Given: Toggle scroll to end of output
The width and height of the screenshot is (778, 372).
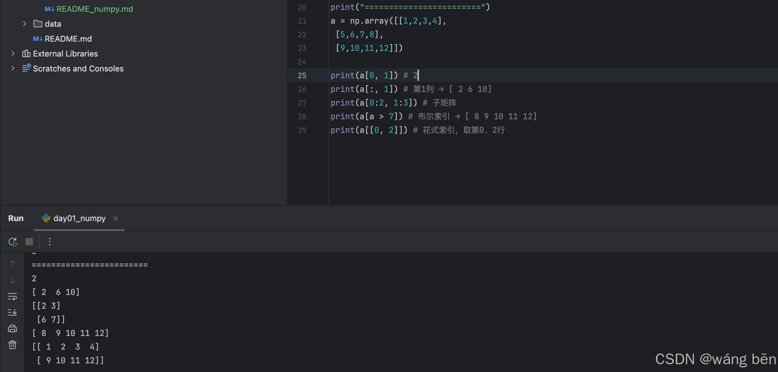Looking at the screenshot, I should click(x=12, y=312).
